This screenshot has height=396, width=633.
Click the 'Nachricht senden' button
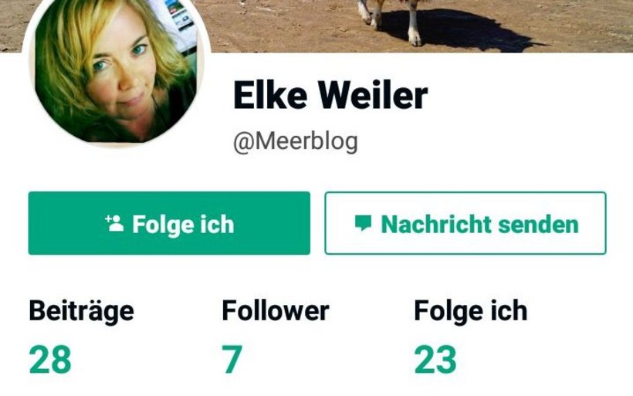(x=465, y=223)
